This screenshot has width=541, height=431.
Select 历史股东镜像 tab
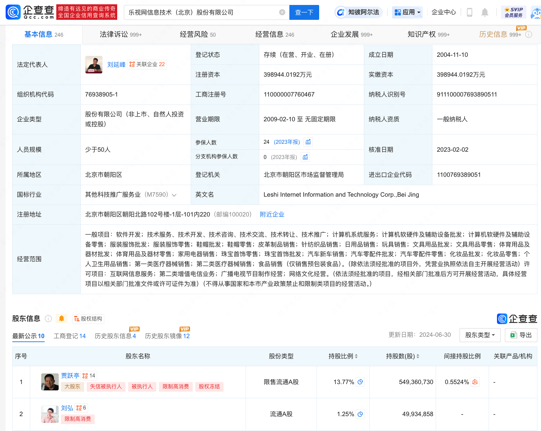[x=167, y=336]
